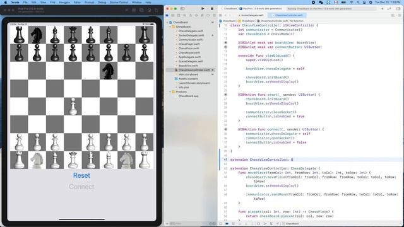This screenshot has height=227, width=404.
Task: Select BoardView.swift in the navigator
Action: (188, 66)
